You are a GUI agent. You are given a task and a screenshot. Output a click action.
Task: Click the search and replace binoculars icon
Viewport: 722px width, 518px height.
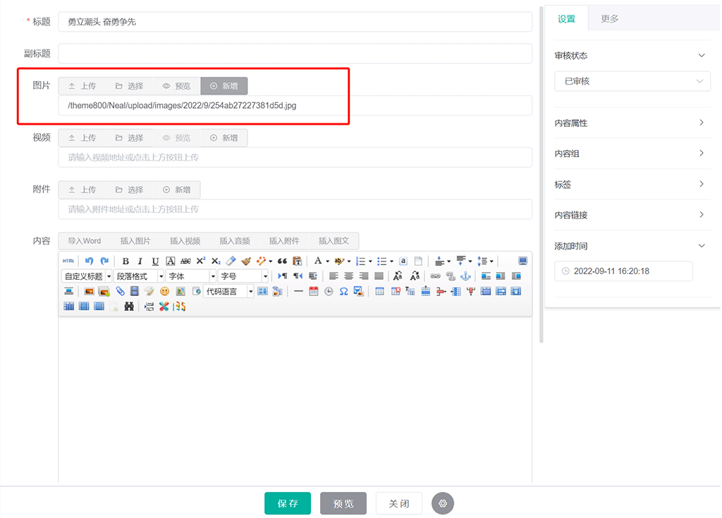click(129, 307)
